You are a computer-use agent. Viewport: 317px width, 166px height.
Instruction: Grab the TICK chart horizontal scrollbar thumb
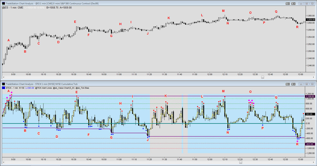point(241,163)
